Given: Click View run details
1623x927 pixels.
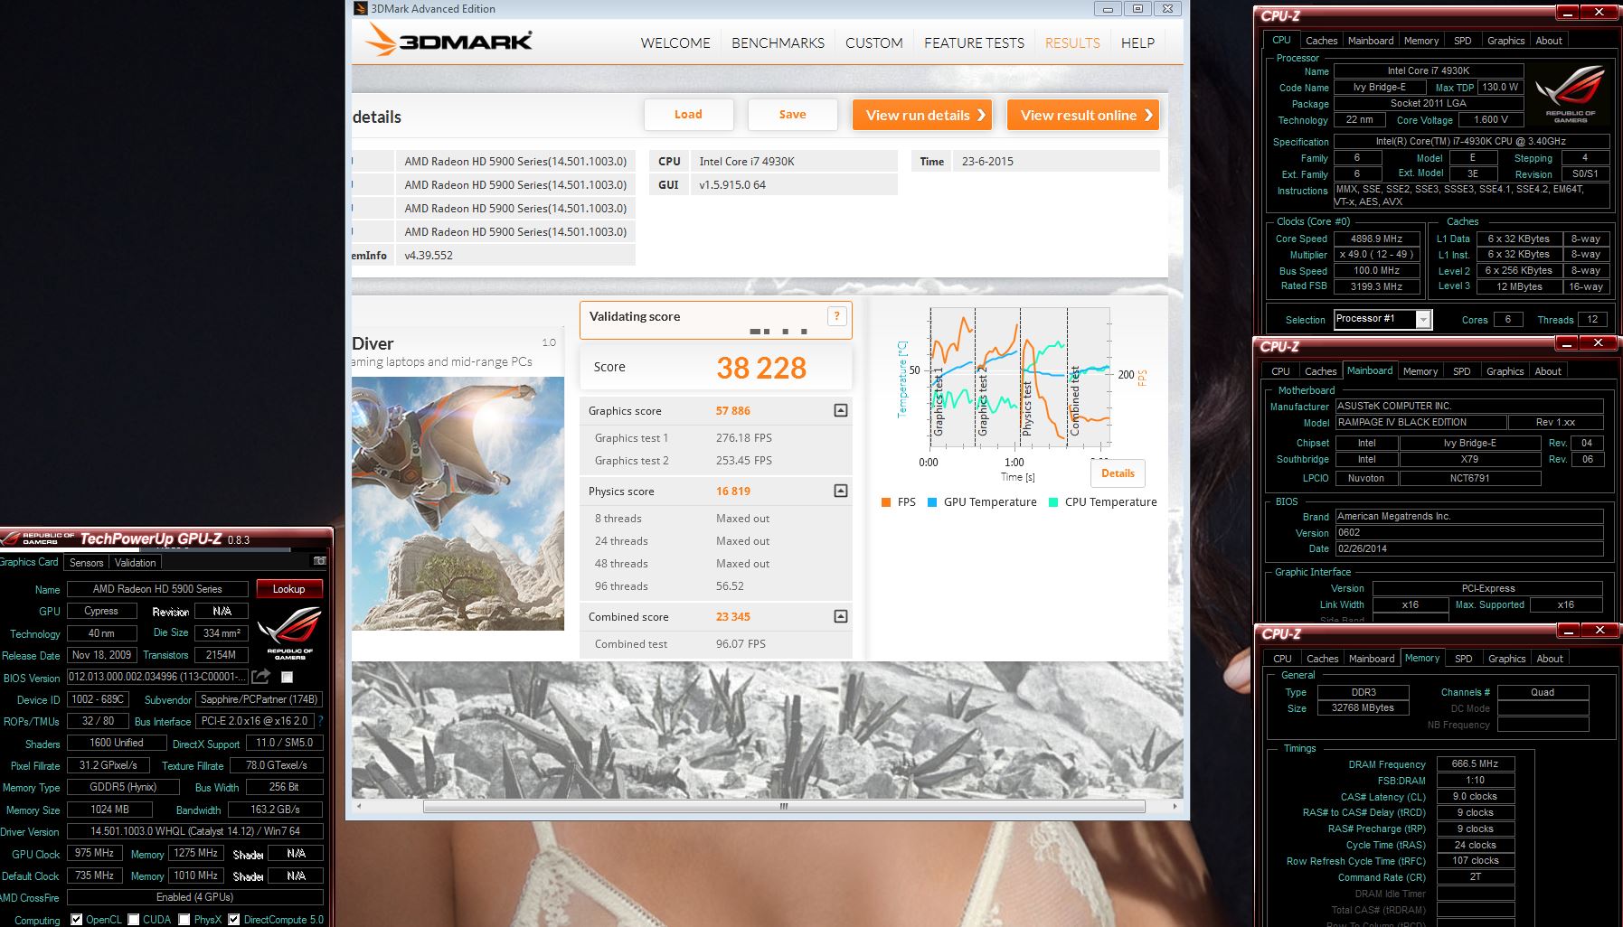Looking at the screenshot, I should tap(922, 115).
